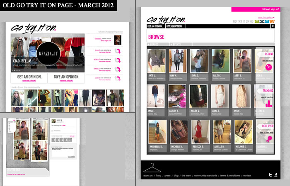
Task: Click the striped-top selfie on the look detail page
Action: 22,129
